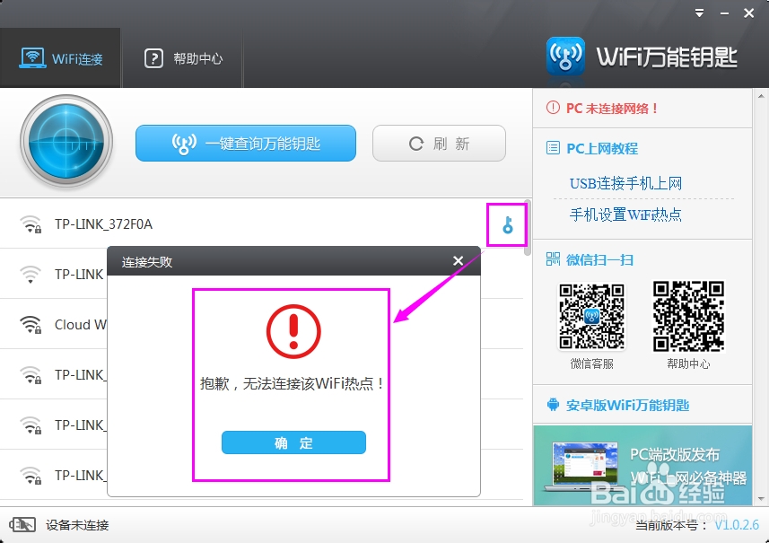Screen dimensions: 769x543
Task: Click the 一键查询万能钥匙 button
Action: point(246,144)
